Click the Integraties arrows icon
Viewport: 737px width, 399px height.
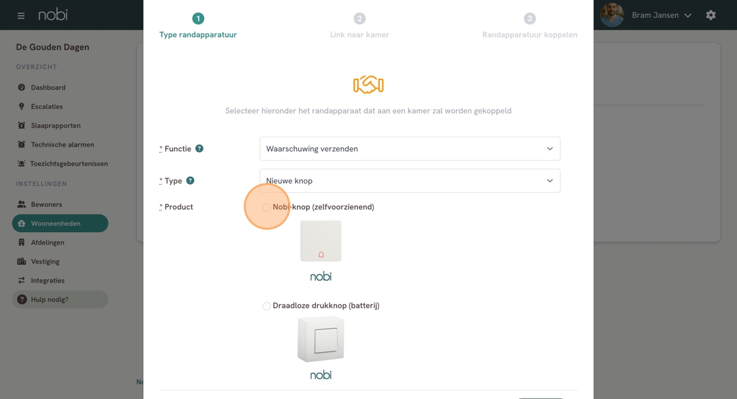coord(22,280)
